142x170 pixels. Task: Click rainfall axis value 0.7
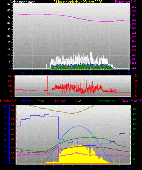pos(13,129)
